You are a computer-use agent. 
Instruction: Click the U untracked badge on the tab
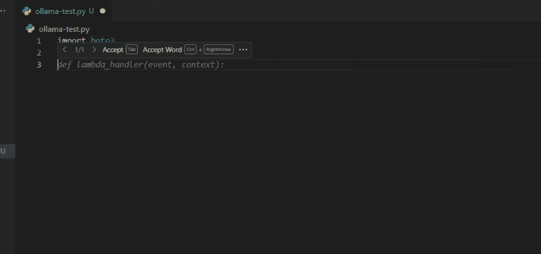(91, 11)
